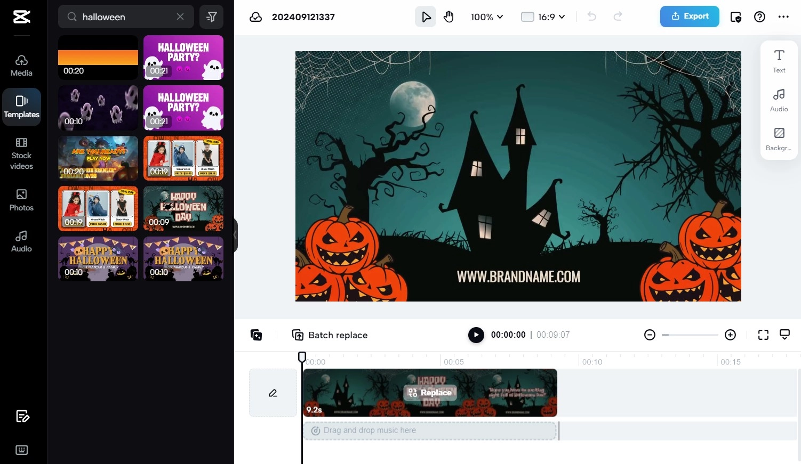Adjust the timeline zoom slider
The height and width of the screenshot is (464, 801).
coord(690,335)
